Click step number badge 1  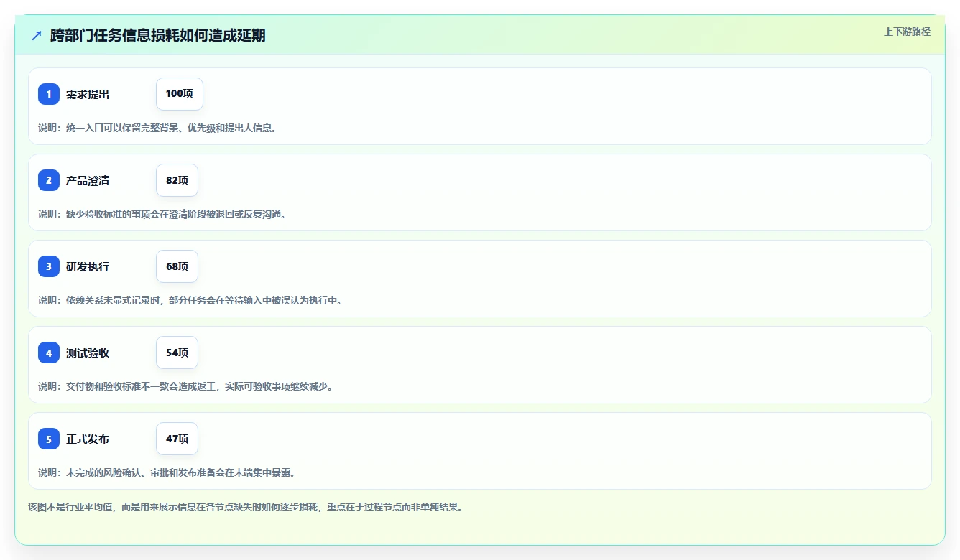pos(49,94)
